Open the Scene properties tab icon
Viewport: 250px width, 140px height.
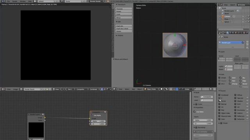pyautogui.click(x=230, y=33)
